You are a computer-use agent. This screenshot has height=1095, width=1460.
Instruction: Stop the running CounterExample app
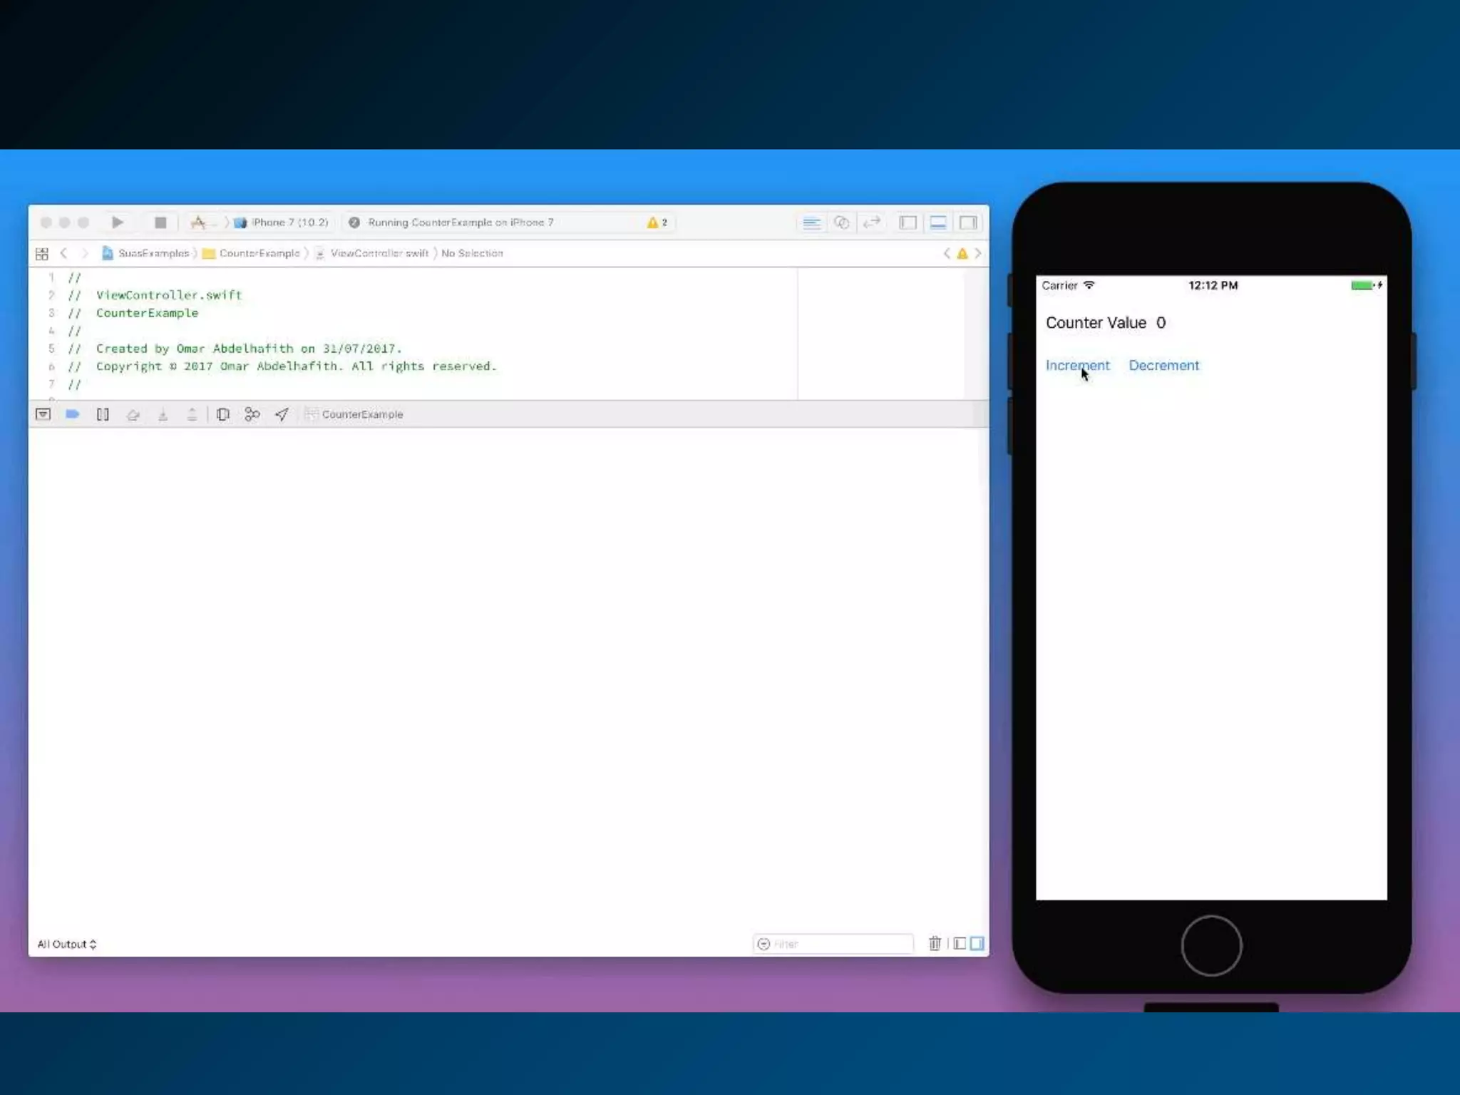[160, 222]
